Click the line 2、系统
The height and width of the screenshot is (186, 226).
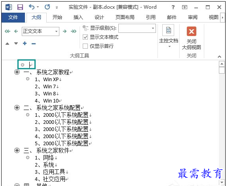[44, 165]
